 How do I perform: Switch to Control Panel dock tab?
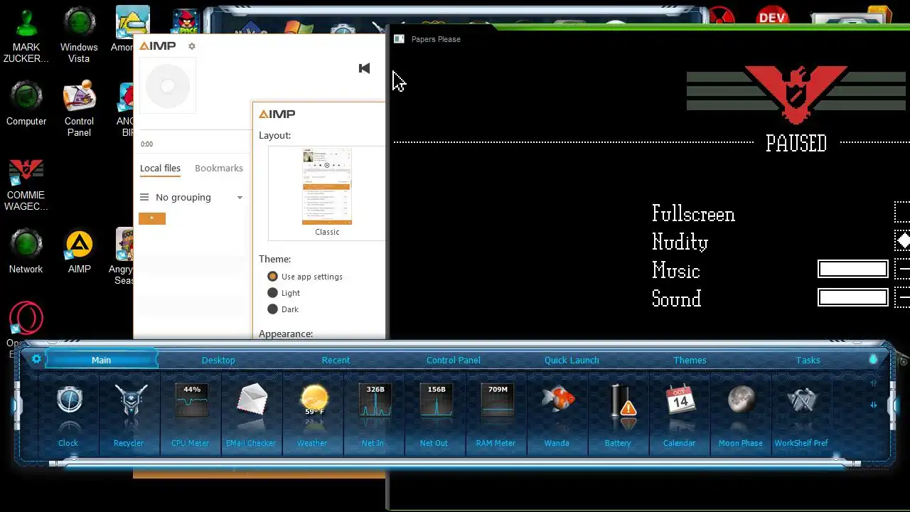tap(454, 360)
